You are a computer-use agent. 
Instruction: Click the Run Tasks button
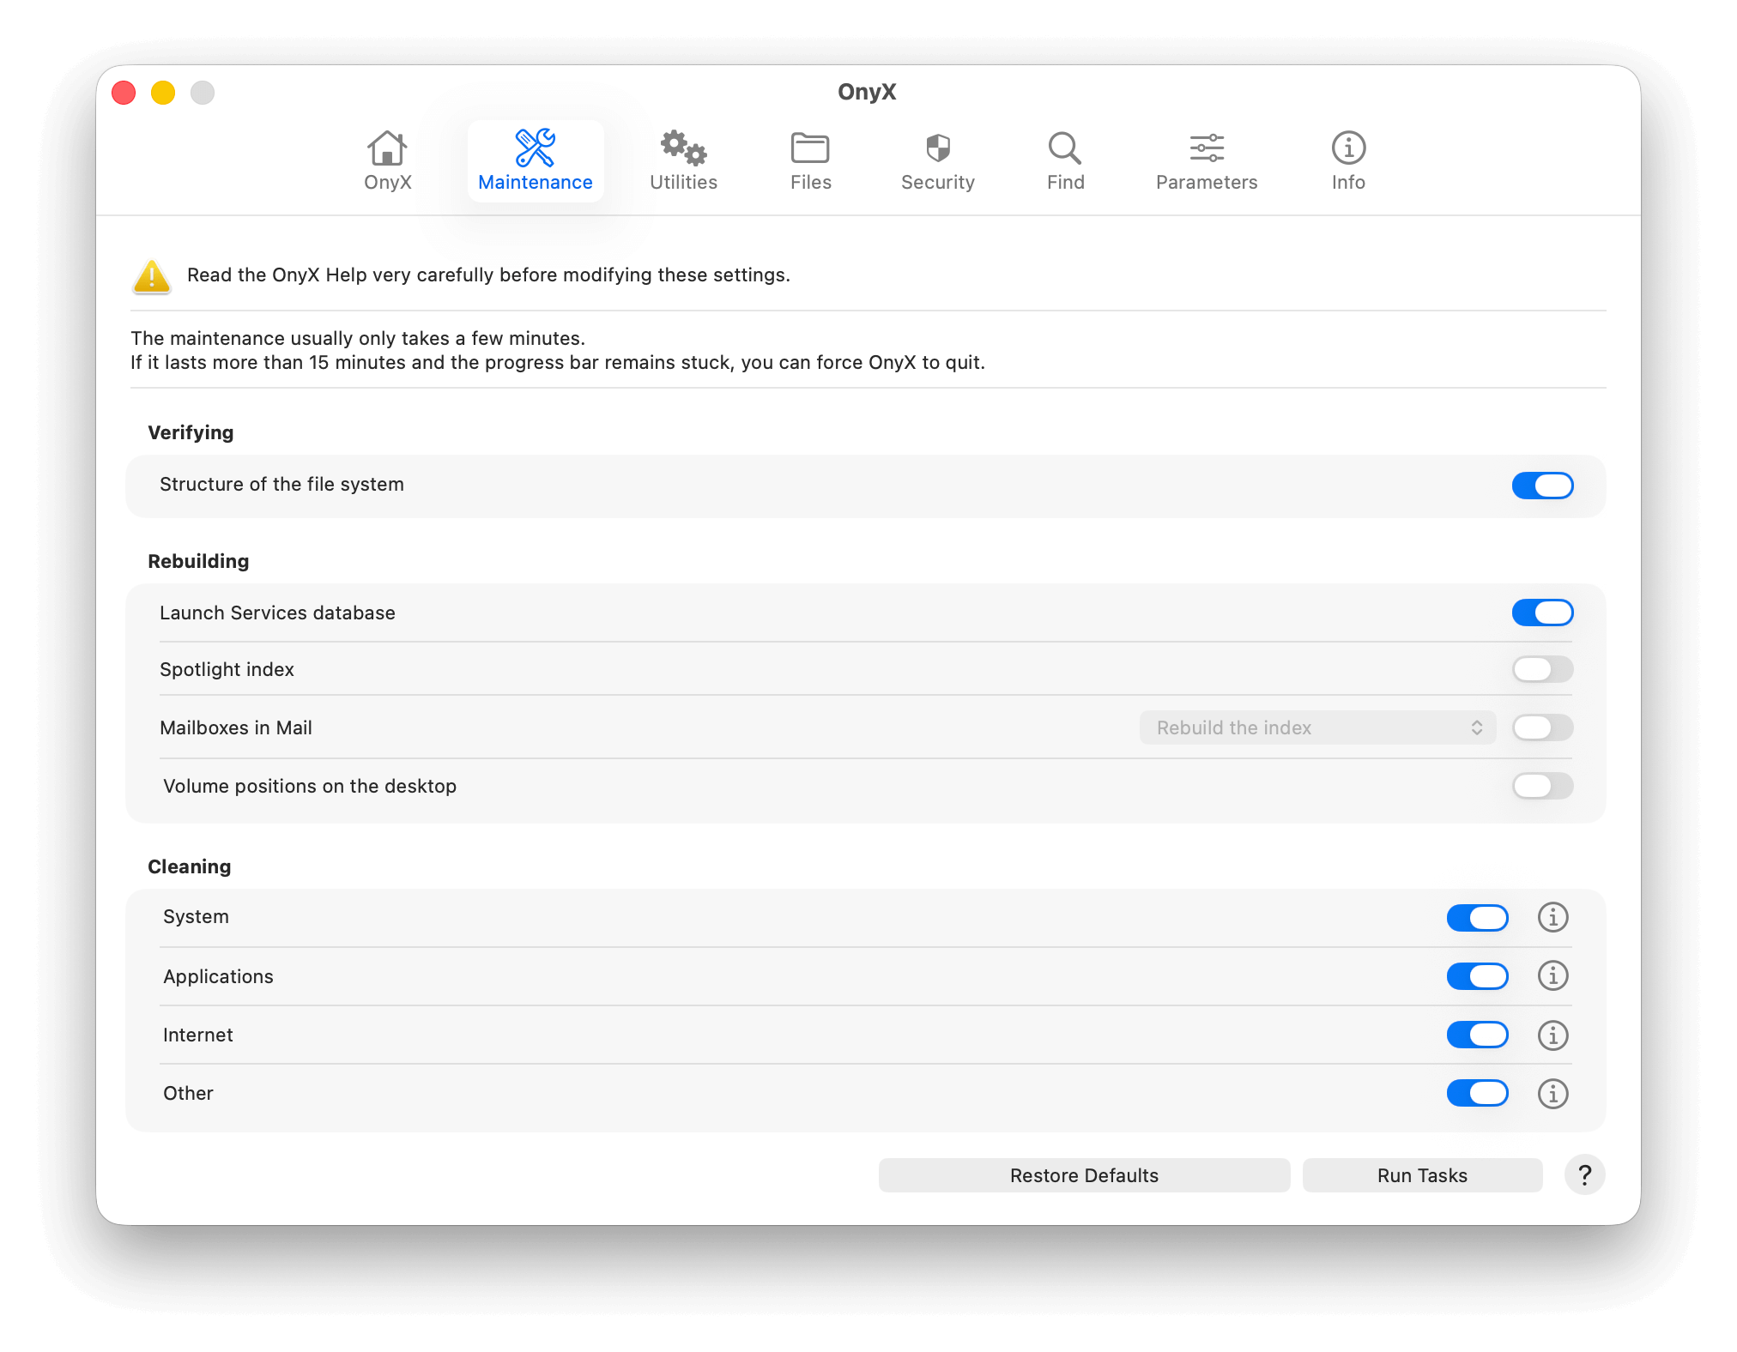[1421, 1175]
